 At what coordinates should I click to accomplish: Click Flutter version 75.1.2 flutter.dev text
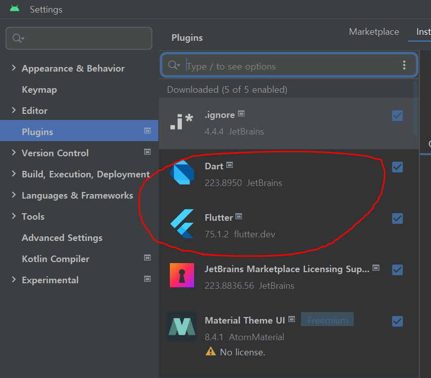tap(239, 234)
